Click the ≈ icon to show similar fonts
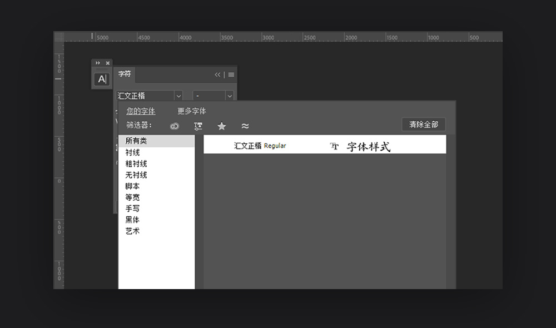The image size is (556, 328). point(245,126)
